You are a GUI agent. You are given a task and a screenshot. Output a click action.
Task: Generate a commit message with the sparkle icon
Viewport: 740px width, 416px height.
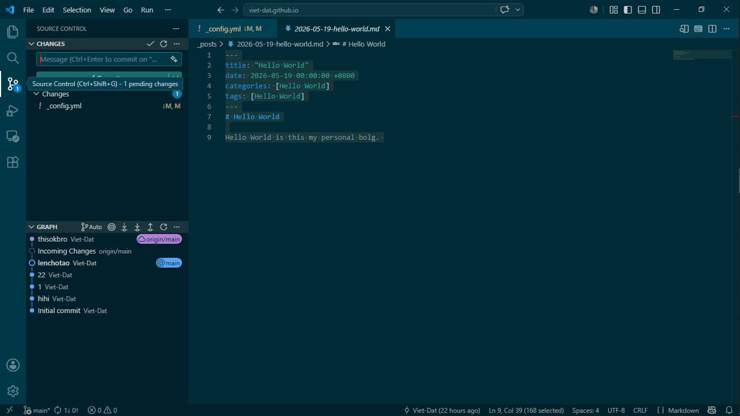(x=174, y=59)
